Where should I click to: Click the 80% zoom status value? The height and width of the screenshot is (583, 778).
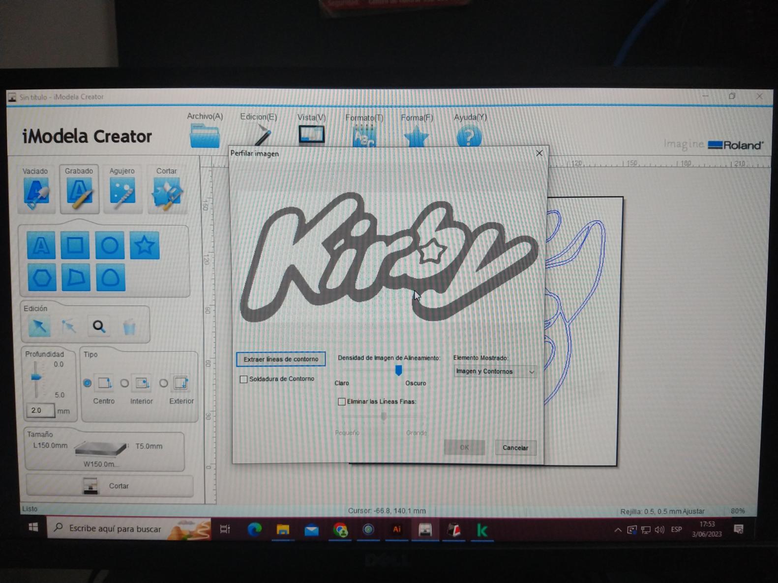tap(738, 511)
